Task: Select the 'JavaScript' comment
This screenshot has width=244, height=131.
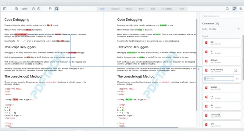Action: [222, 115]
